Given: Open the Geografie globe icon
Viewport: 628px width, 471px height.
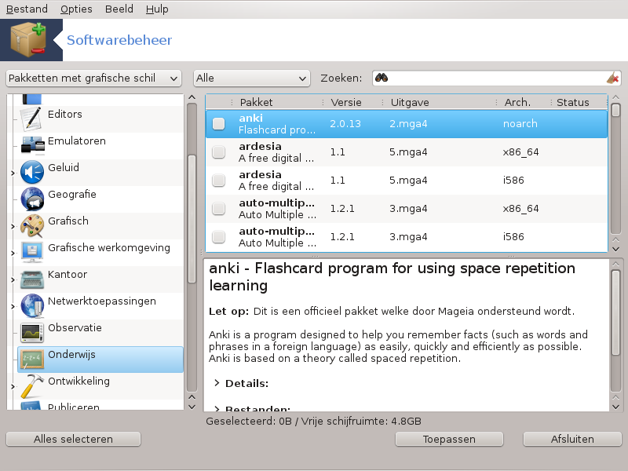Looking at the screenshot, I should (x=31, y=198).
